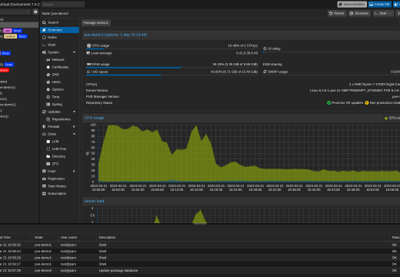Open Replication icon in node menu
400x277 pixels.
(44, 179)
